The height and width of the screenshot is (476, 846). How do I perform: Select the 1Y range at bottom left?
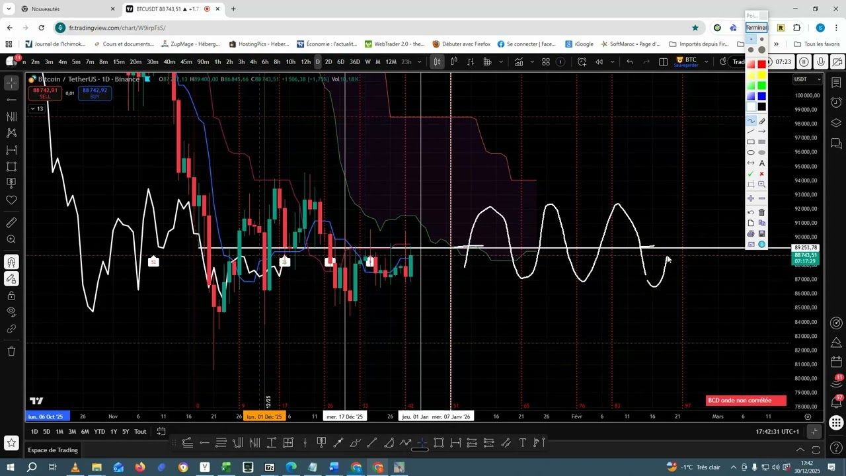(113, 431)
